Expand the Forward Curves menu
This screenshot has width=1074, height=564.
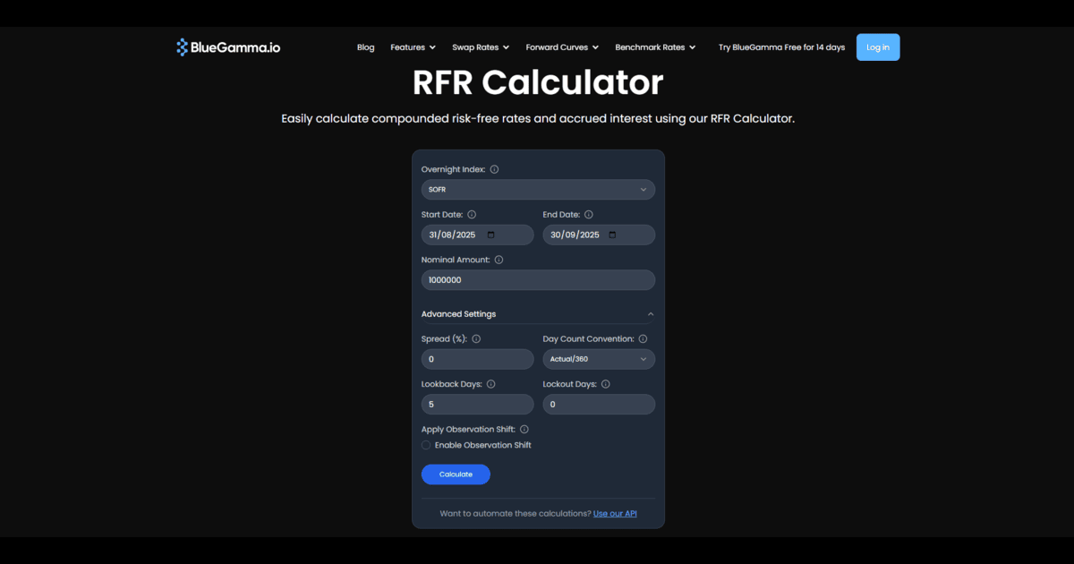click(562, 47)
